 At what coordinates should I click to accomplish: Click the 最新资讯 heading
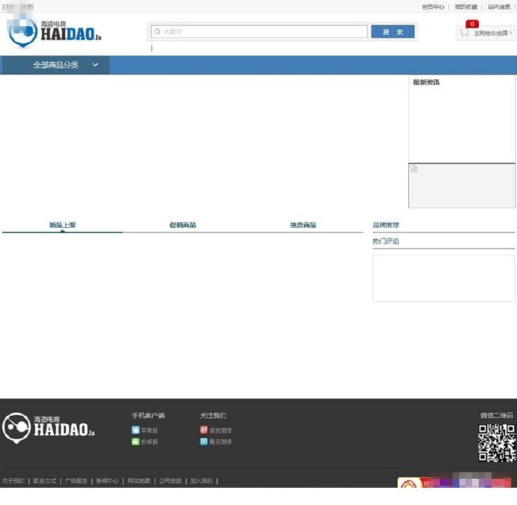click(x=426, y=82)
